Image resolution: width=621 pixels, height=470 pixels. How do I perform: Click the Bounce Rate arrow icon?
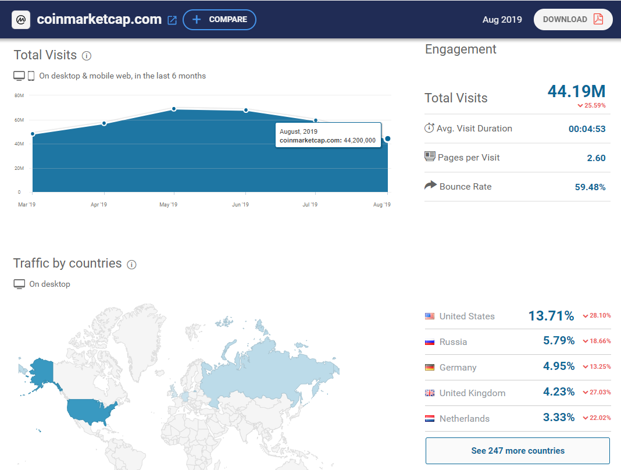point(430,186)
